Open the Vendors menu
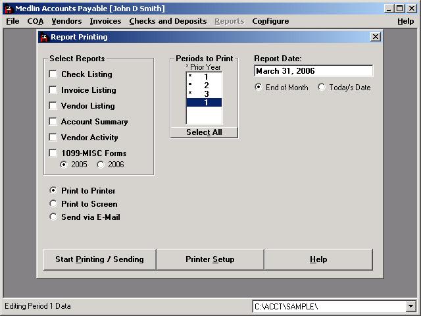421x316 pixels. pos(66,21)
